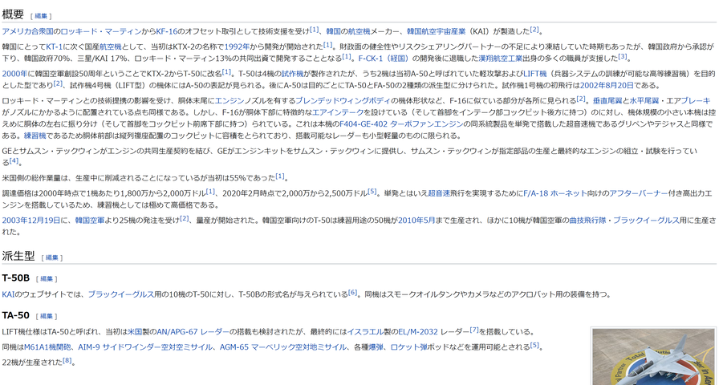Click the ブレンデッドウィングボディ link

[x=343, y=100]
